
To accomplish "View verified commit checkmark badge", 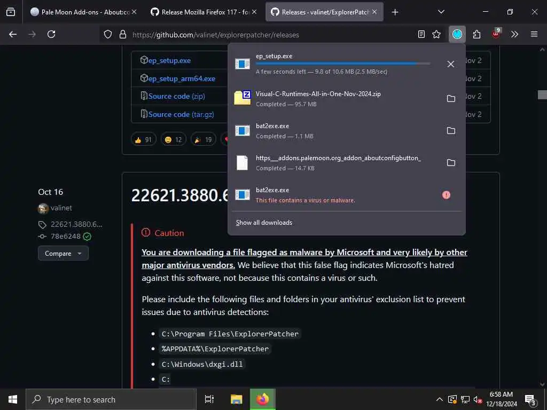I will click(x=88, y=236).
